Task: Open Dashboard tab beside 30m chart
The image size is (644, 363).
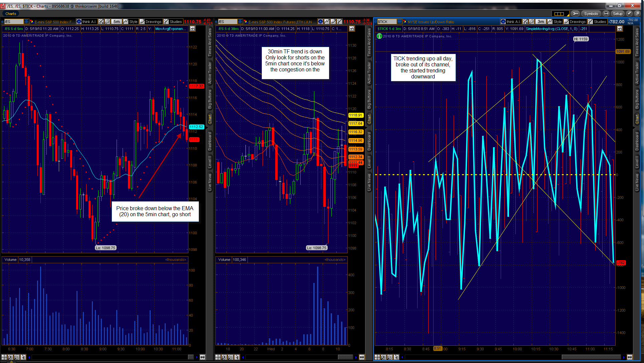Action: pos(369,141)
